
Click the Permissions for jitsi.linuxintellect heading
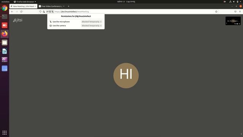[76, 16]
